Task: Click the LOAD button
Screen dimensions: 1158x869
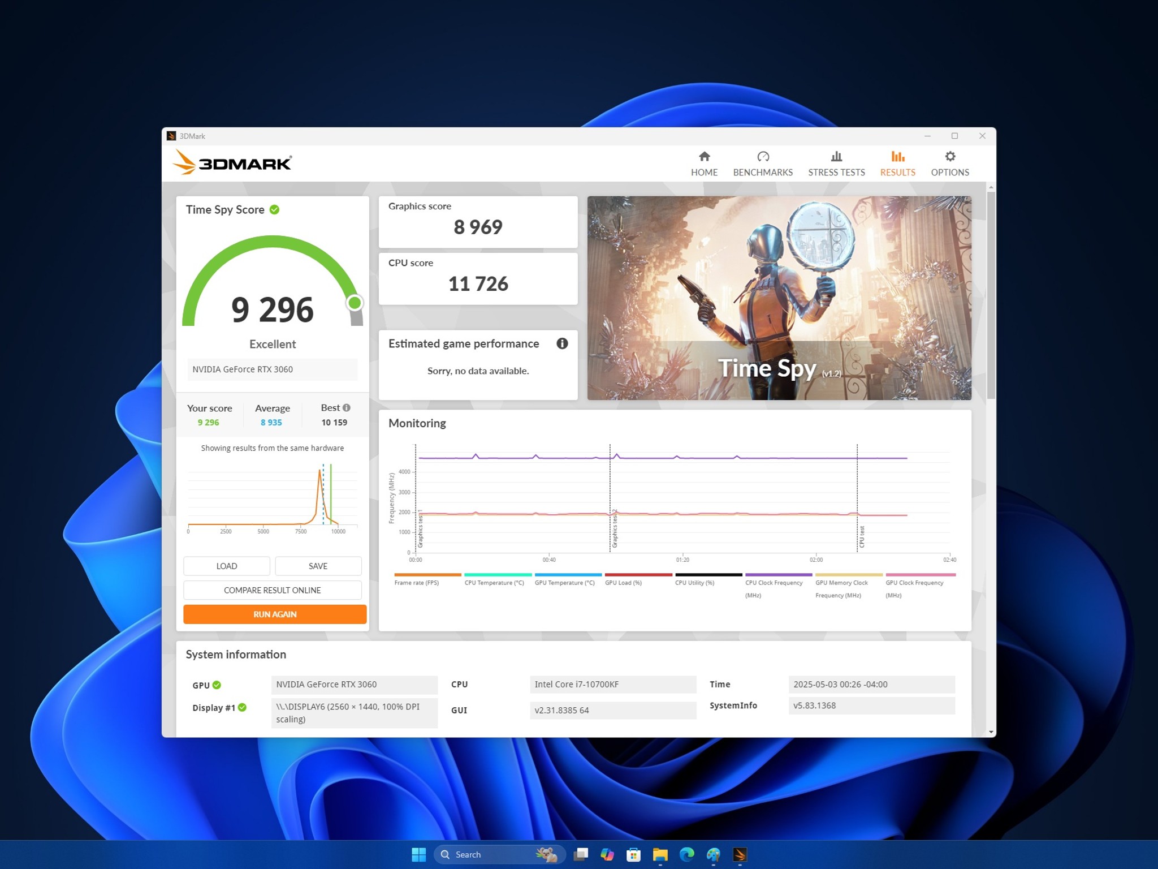Action: point(227,566)
